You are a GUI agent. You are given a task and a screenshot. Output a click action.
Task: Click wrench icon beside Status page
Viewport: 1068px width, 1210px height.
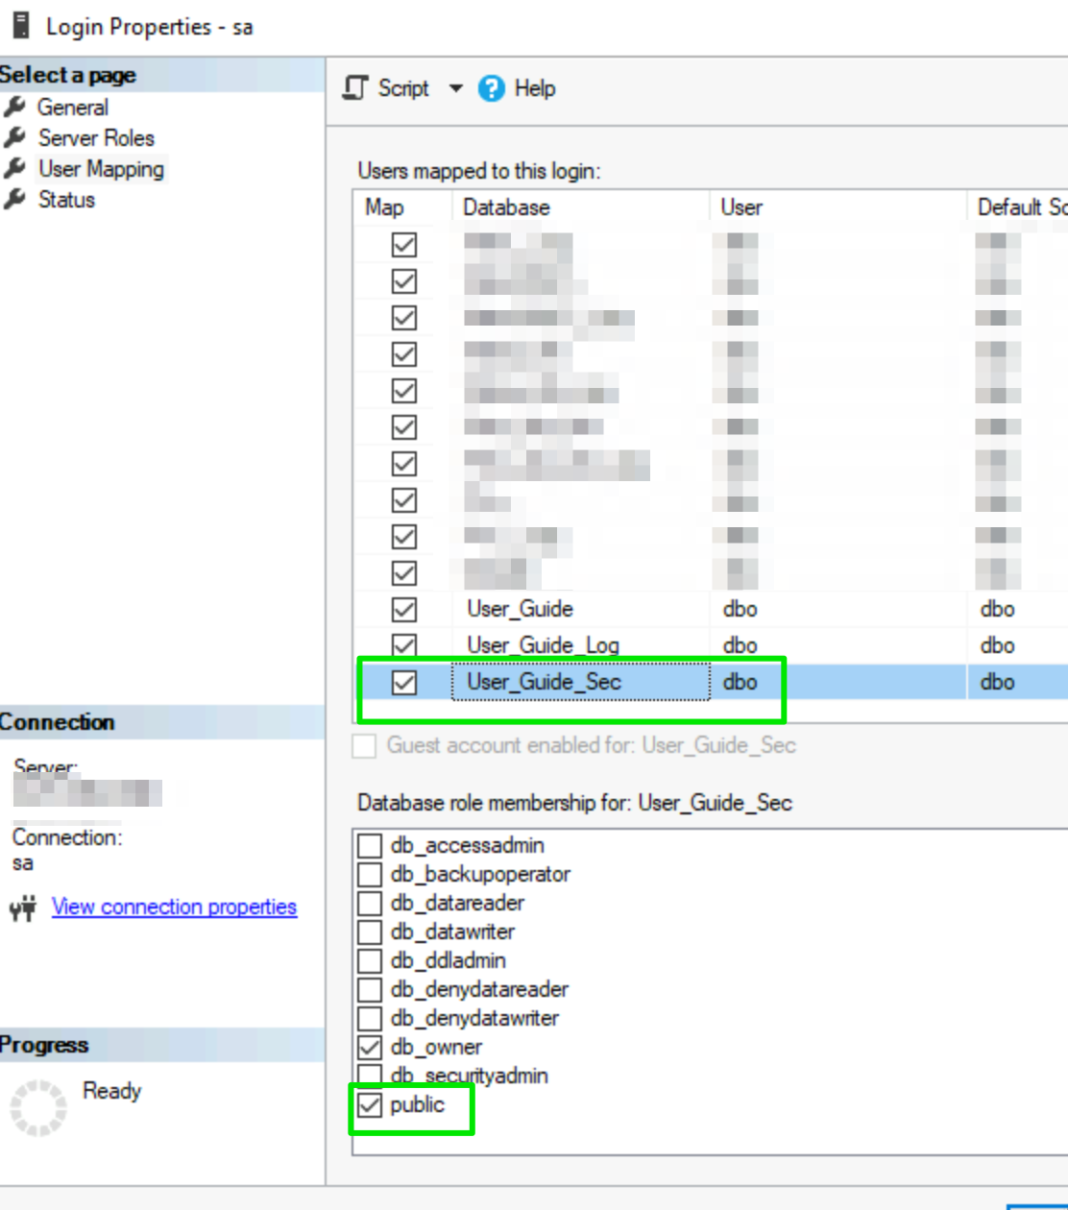[14, 200]
